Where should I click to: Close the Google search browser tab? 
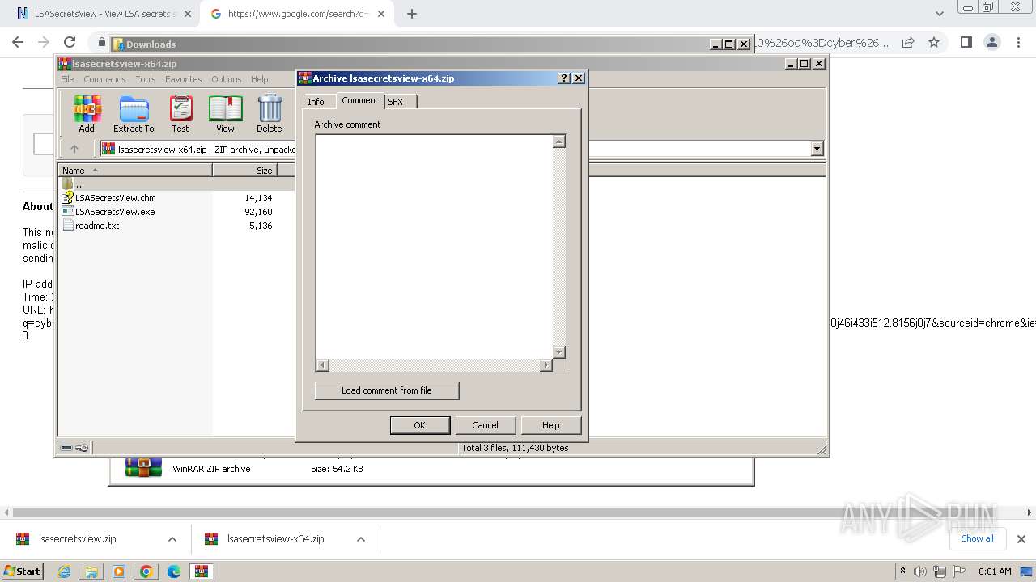click(383, 14)
